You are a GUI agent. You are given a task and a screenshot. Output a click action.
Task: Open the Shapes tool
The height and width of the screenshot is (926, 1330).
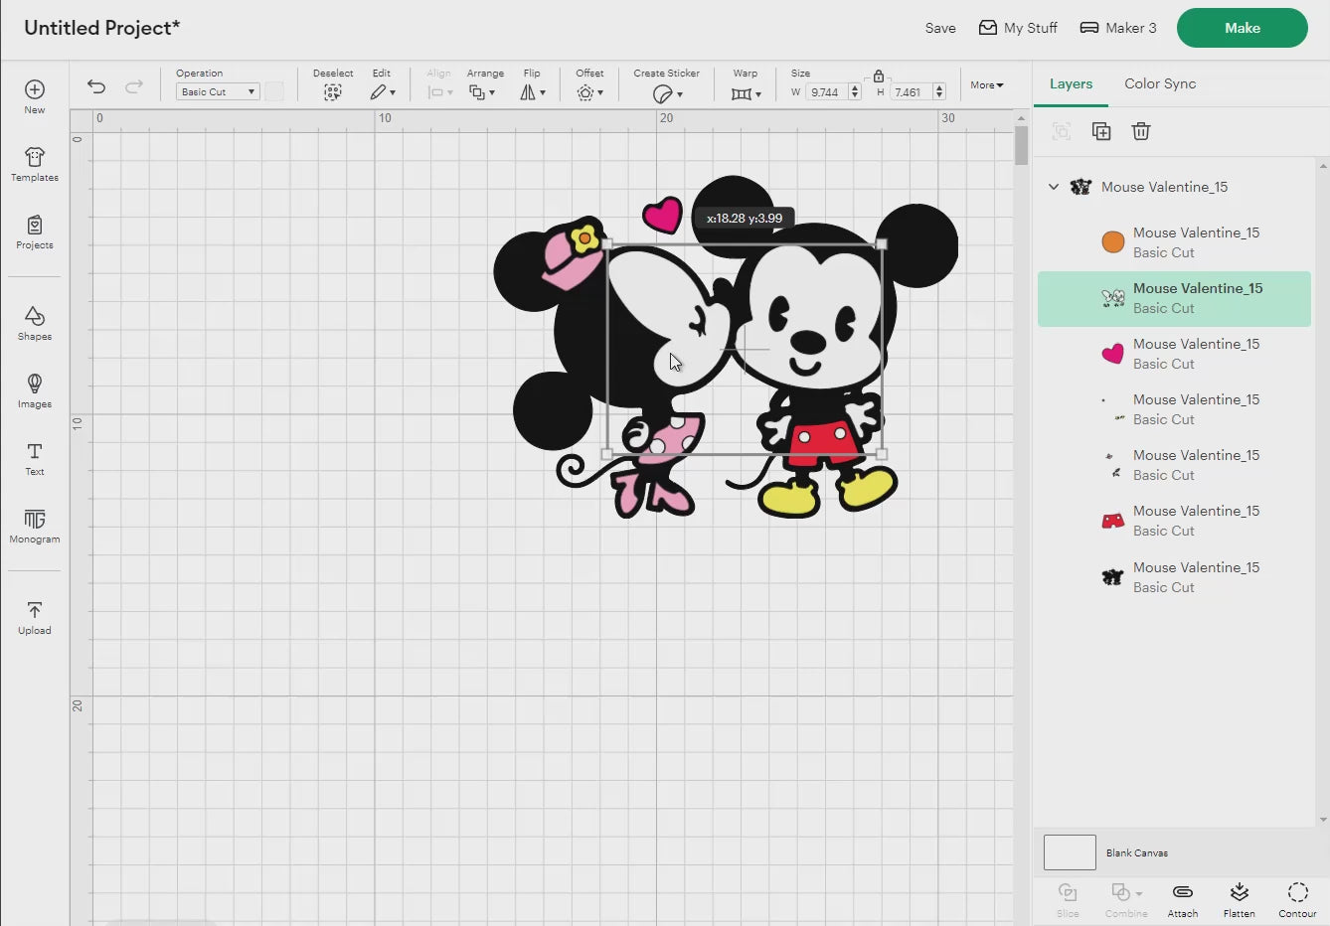[x=35, y=324]
